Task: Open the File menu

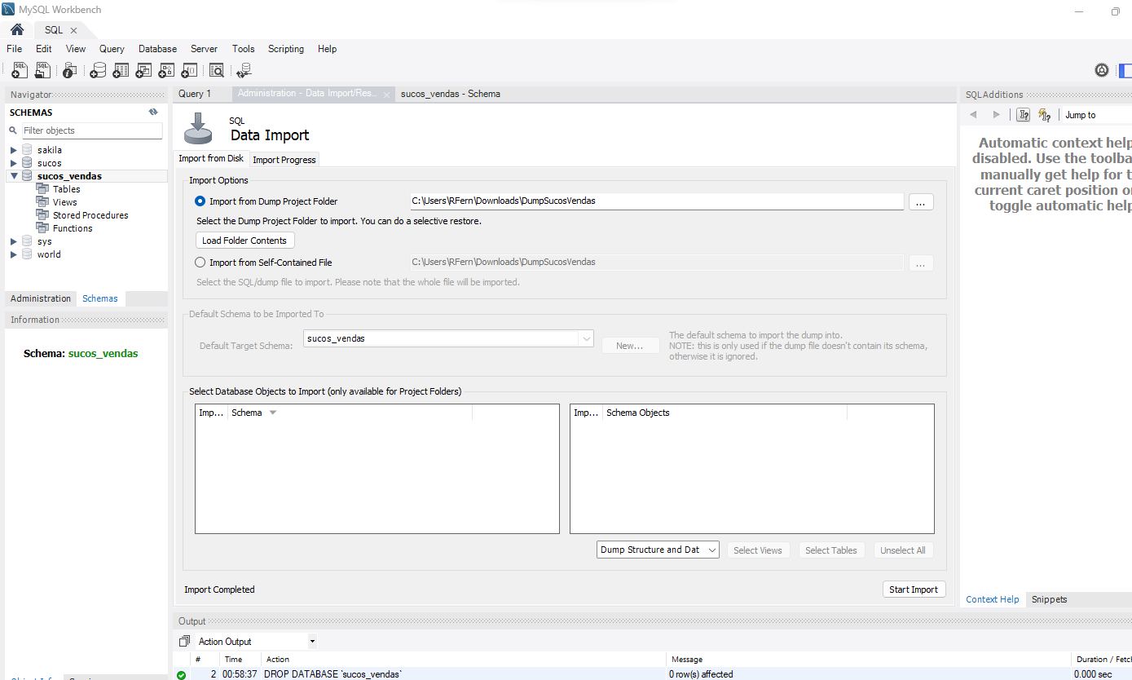Action: [x=15, y=49]
